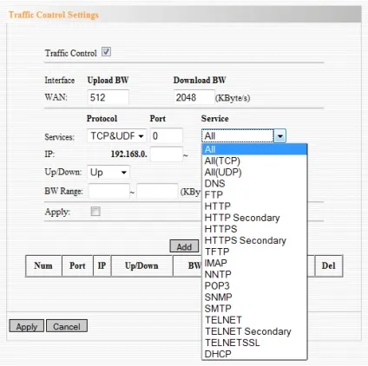Click the Apply button at bottom

point(27,326)
